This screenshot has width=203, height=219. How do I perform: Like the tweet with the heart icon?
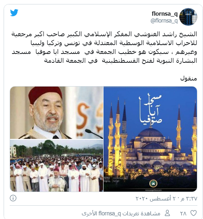tap(194, 213)
